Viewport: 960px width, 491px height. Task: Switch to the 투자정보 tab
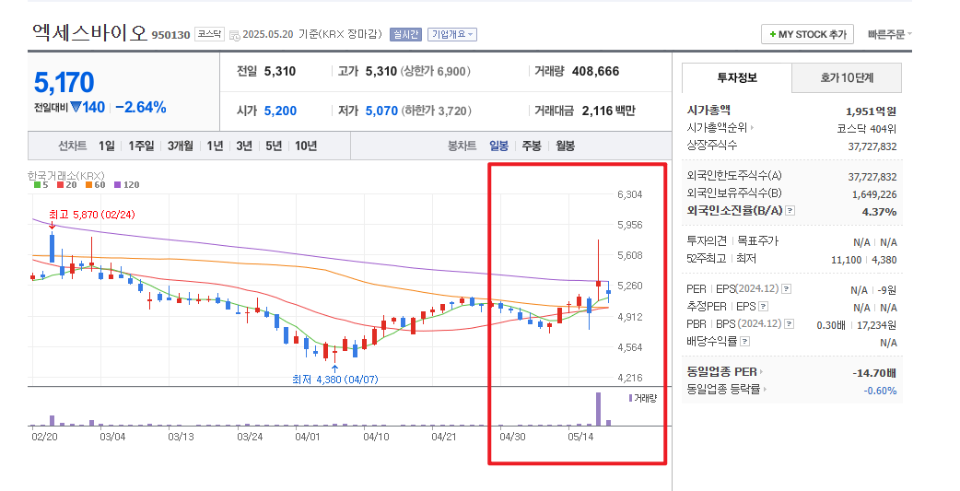coord(737,77)
